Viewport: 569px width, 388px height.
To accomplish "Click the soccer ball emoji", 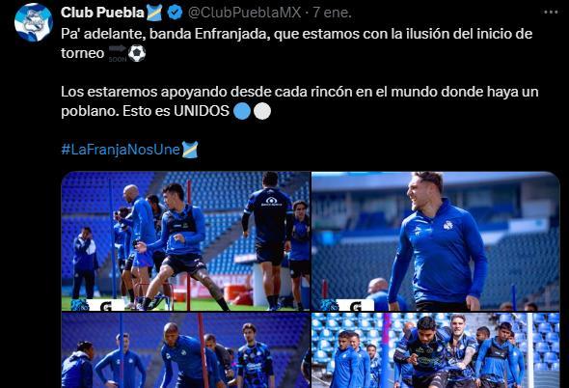I will point(137,53).
